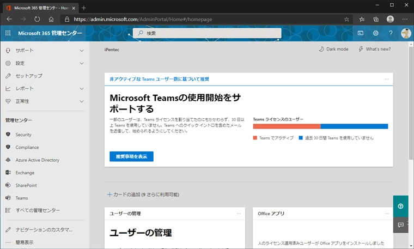This screenshot has width=414, height=249.
Task: Click browser favorites star list icon
Action: coord(362,19)
